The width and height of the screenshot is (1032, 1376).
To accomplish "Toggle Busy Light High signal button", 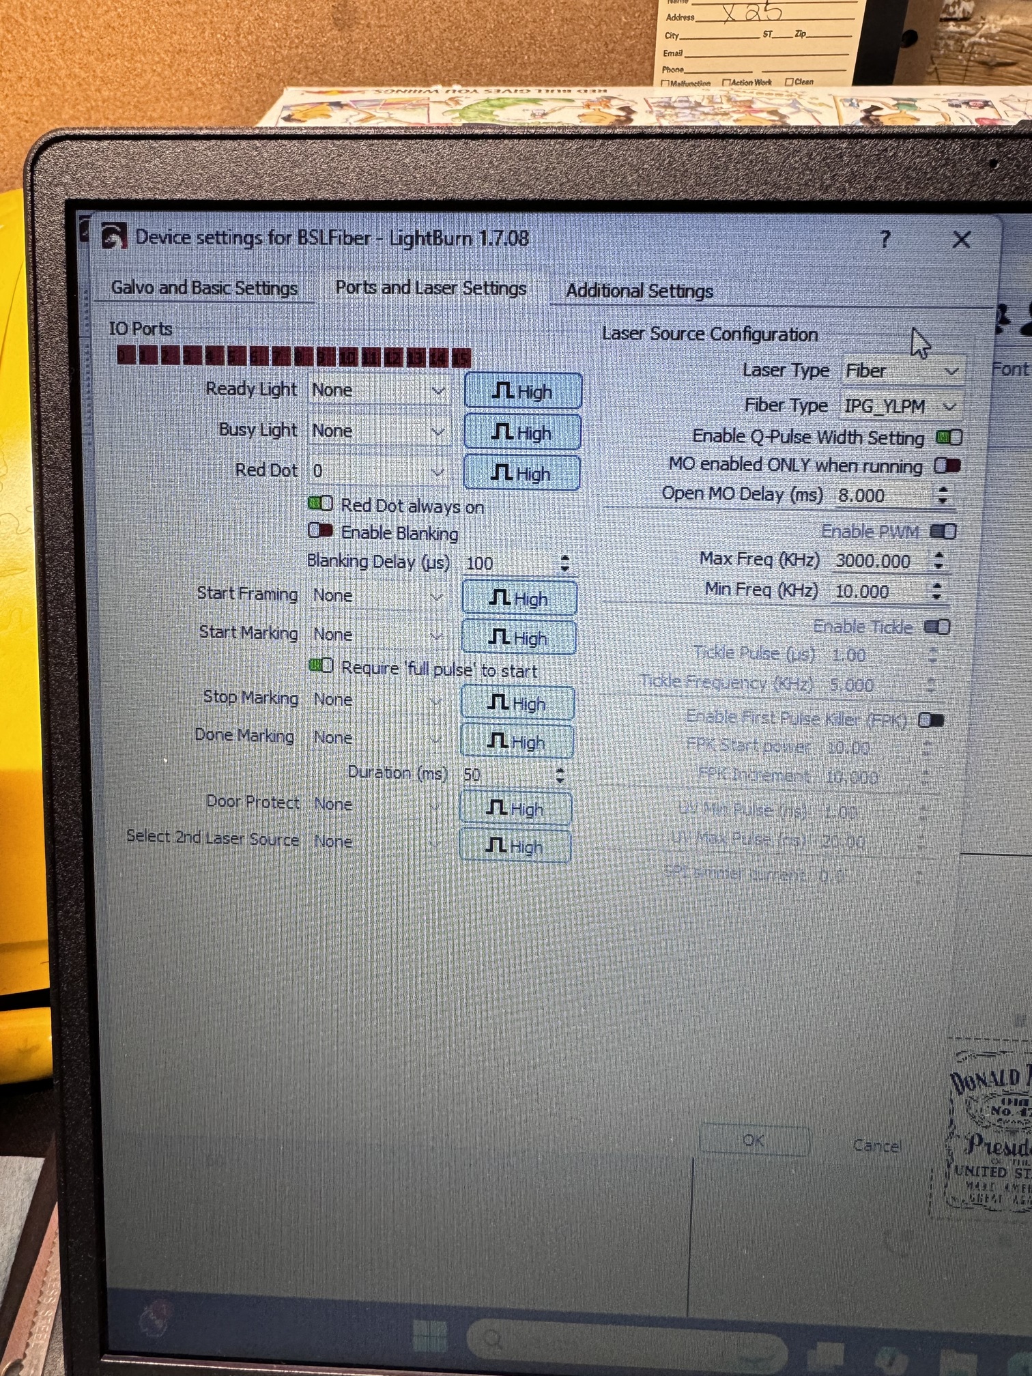I will (x=522, y=433).
